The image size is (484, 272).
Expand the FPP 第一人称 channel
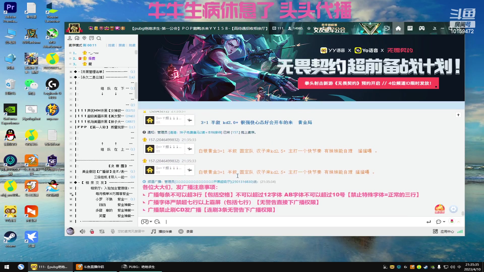(71, 127)
